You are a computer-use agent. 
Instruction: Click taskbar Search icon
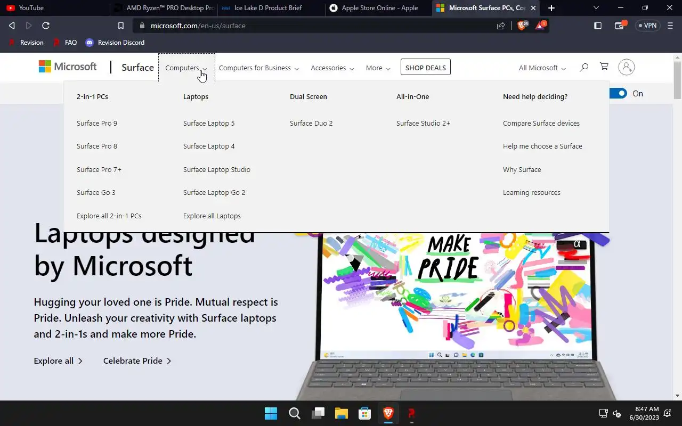click(x=294, y=413)
